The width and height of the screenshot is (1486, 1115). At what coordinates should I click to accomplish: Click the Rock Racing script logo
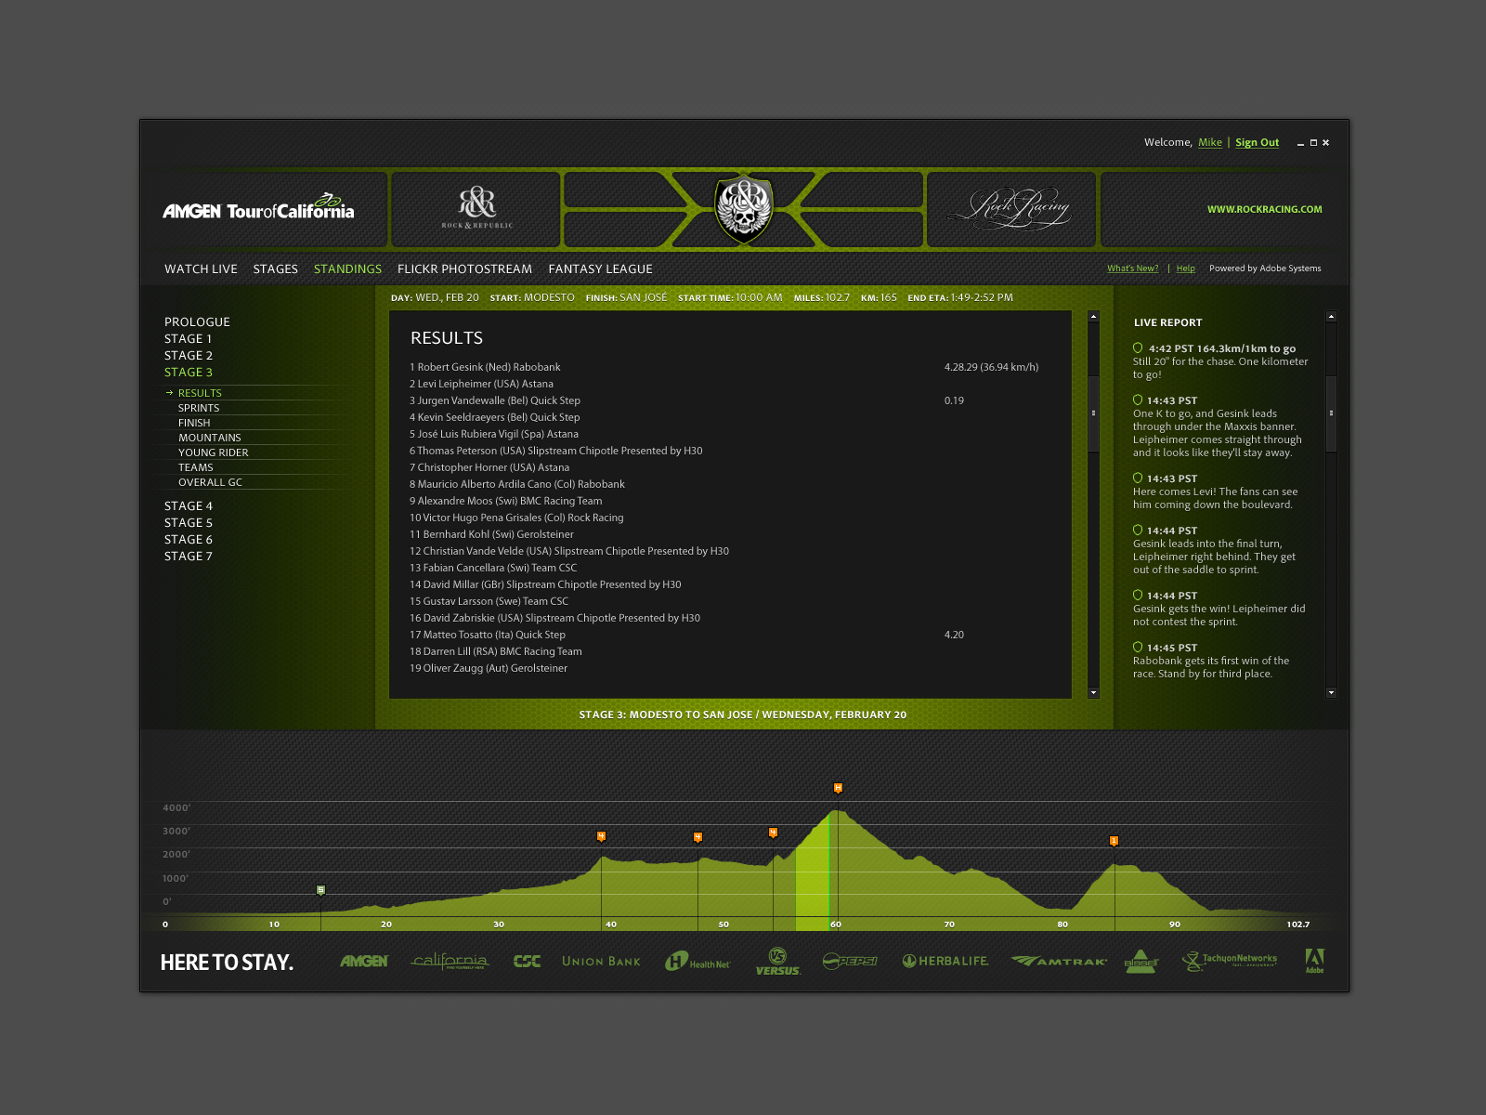[1010, 209]
